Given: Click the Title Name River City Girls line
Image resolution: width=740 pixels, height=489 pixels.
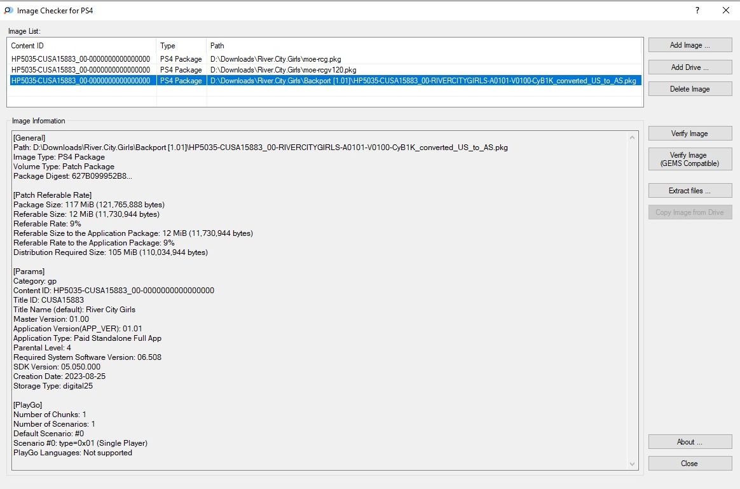Looking at the screenshot, I should [x=74, y=310].
